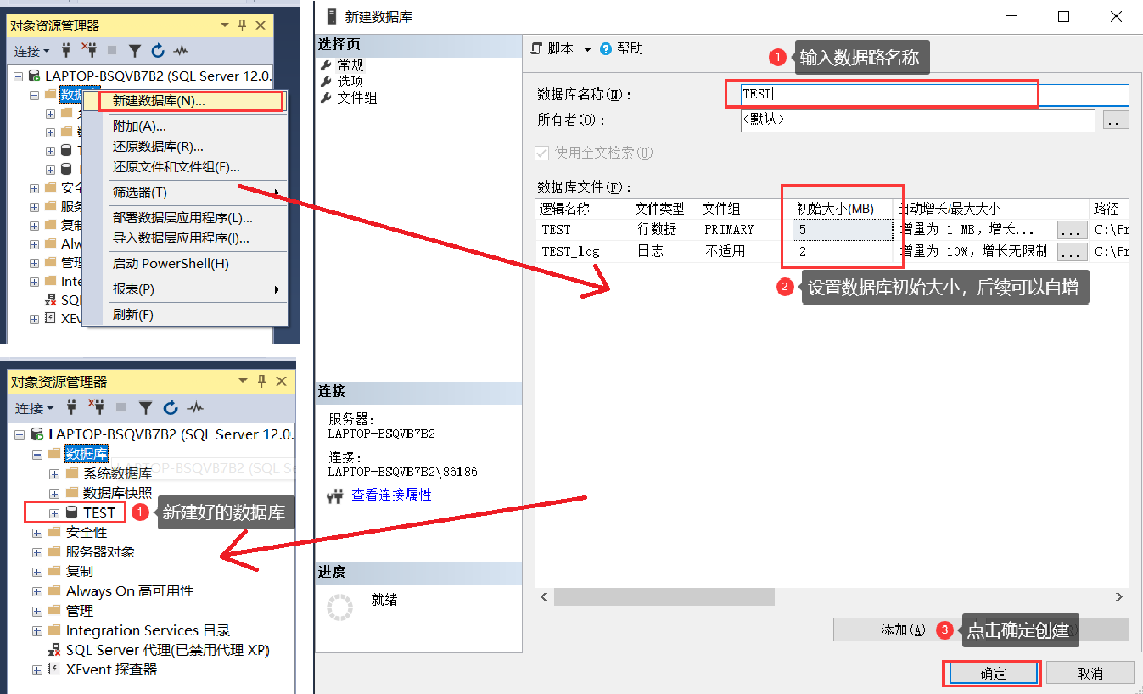This screenshot has height=694, width=1143.
Task: Open Activity Monitor via the pulse icon
Action: (x=179, y=51)
